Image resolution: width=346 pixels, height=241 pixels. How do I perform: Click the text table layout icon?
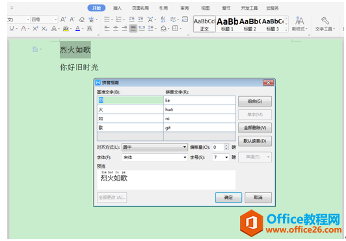pyautogui.click(x=185, y=19)
